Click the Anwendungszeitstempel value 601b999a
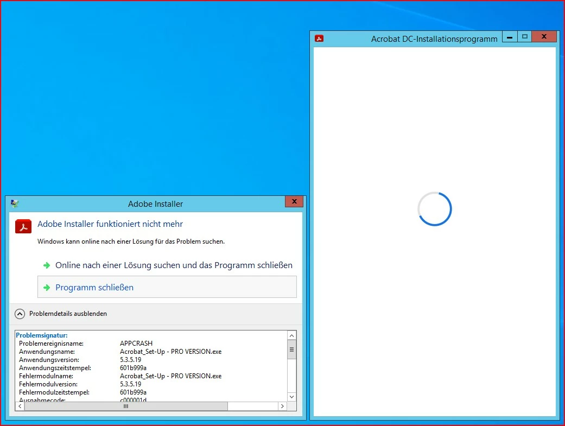Image resolution: width=565 pixels, height=426 pixels. point(134,368)
